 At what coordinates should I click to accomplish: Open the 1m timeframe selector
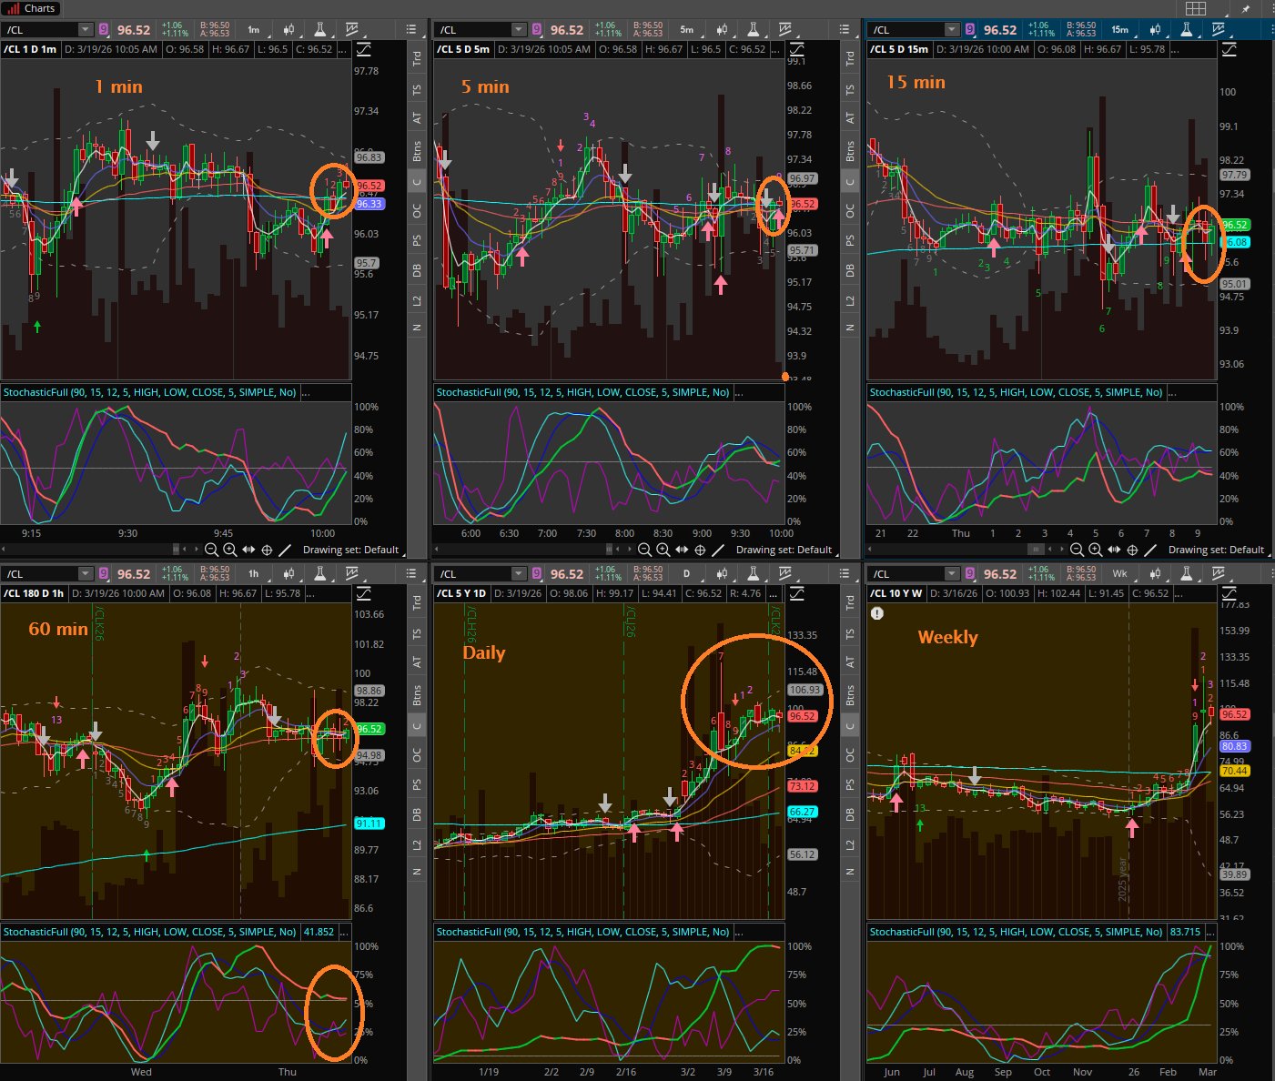point(253,30)
